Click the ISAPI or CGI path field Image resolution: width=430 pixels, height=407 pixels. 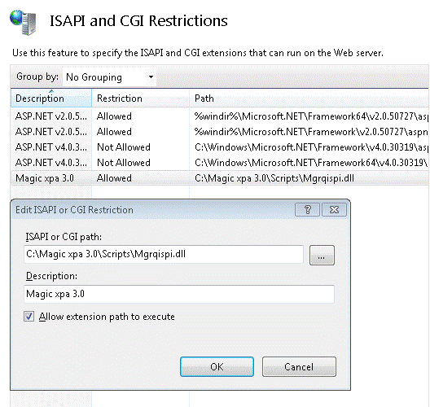(x=164, y=254)
